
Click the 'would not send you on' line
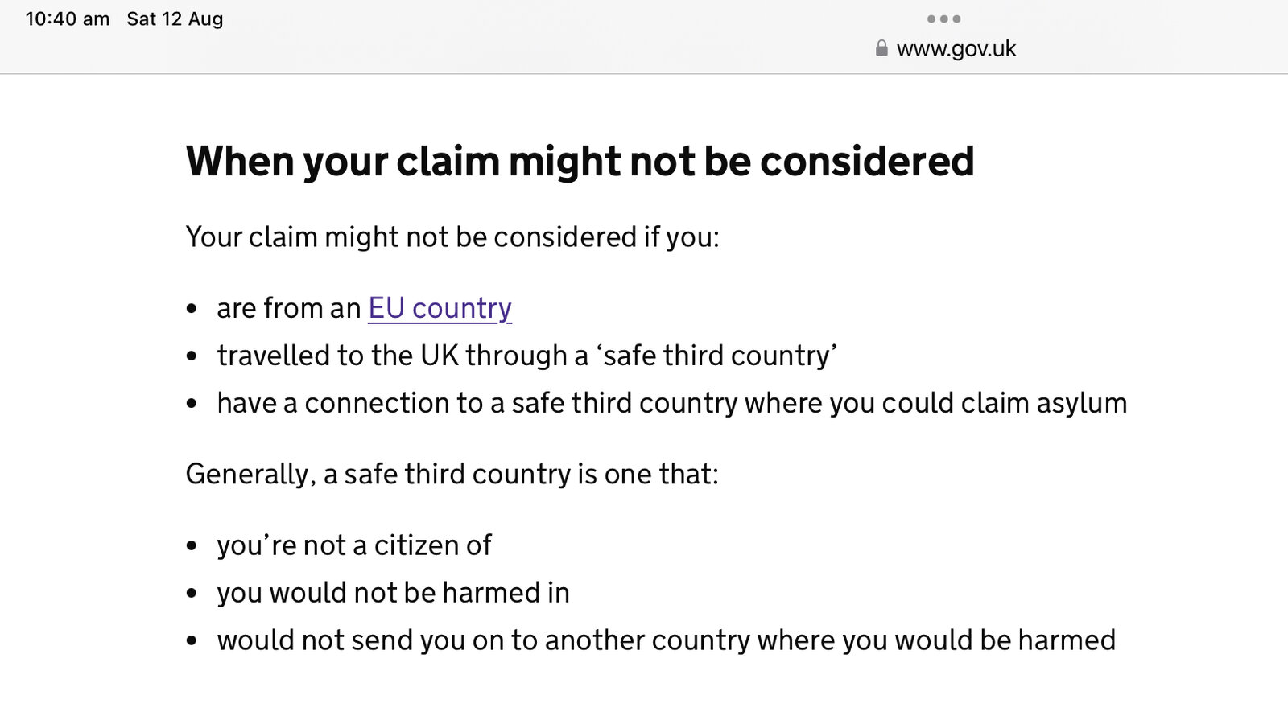pos(666,640)
